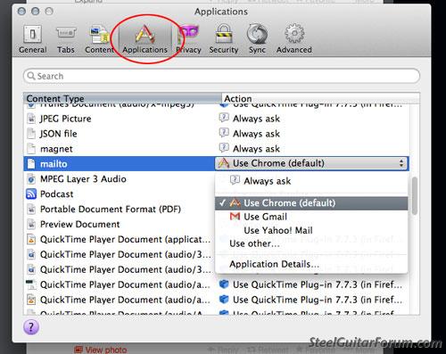Click the Gmail icon in the dropdown menu
446x354 pixels.
(x=235, y=217)
